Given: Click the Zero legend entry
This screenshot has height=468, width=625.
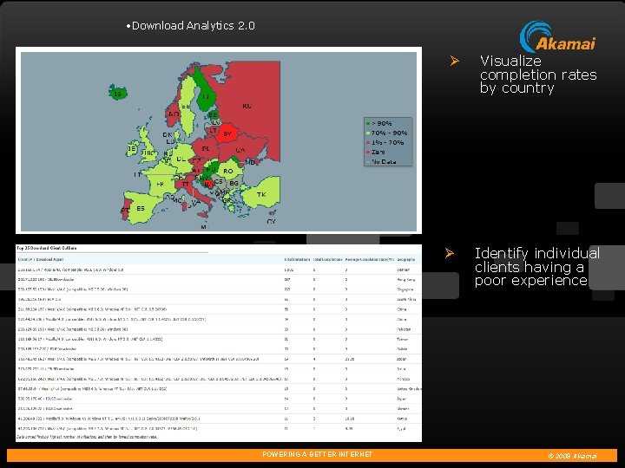Looking at the screenshot, I should point(375,152).
